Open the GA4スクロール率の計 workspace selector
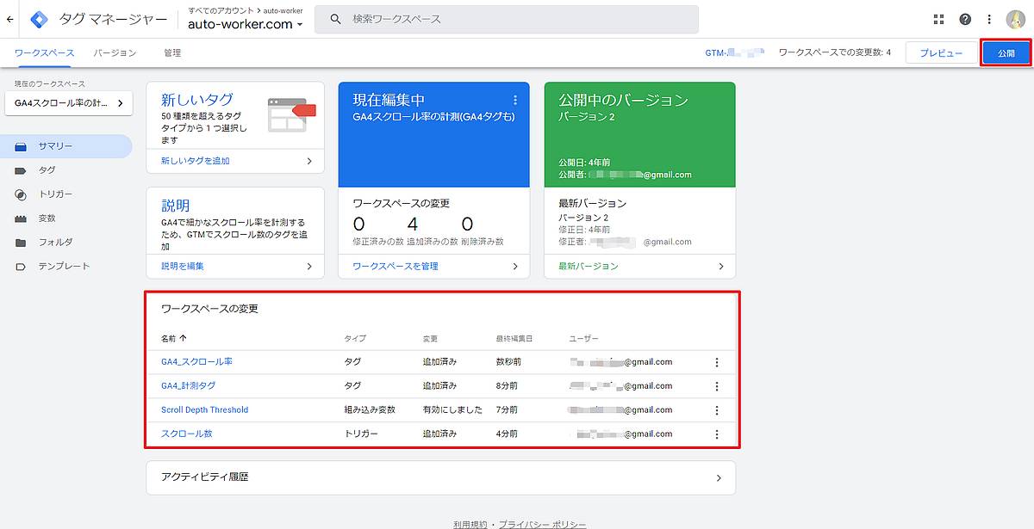1034x529 pixels. point(67,102)
